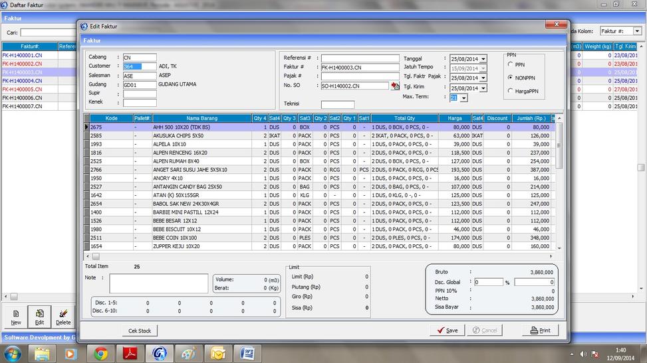This screenshot has height=363, width=647.
Task: Click the Cari search field
Action: [x=48, y=32]
